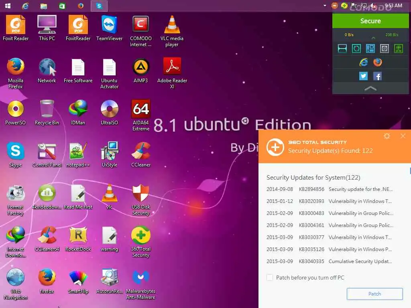Select KB3020393 update entry
411x308 pixels.
(x=330, y=201)
